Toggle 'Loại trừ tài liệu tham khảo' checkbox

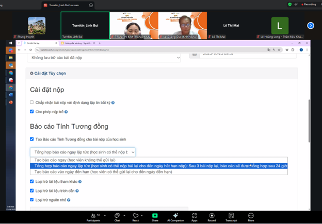(32, 182)
